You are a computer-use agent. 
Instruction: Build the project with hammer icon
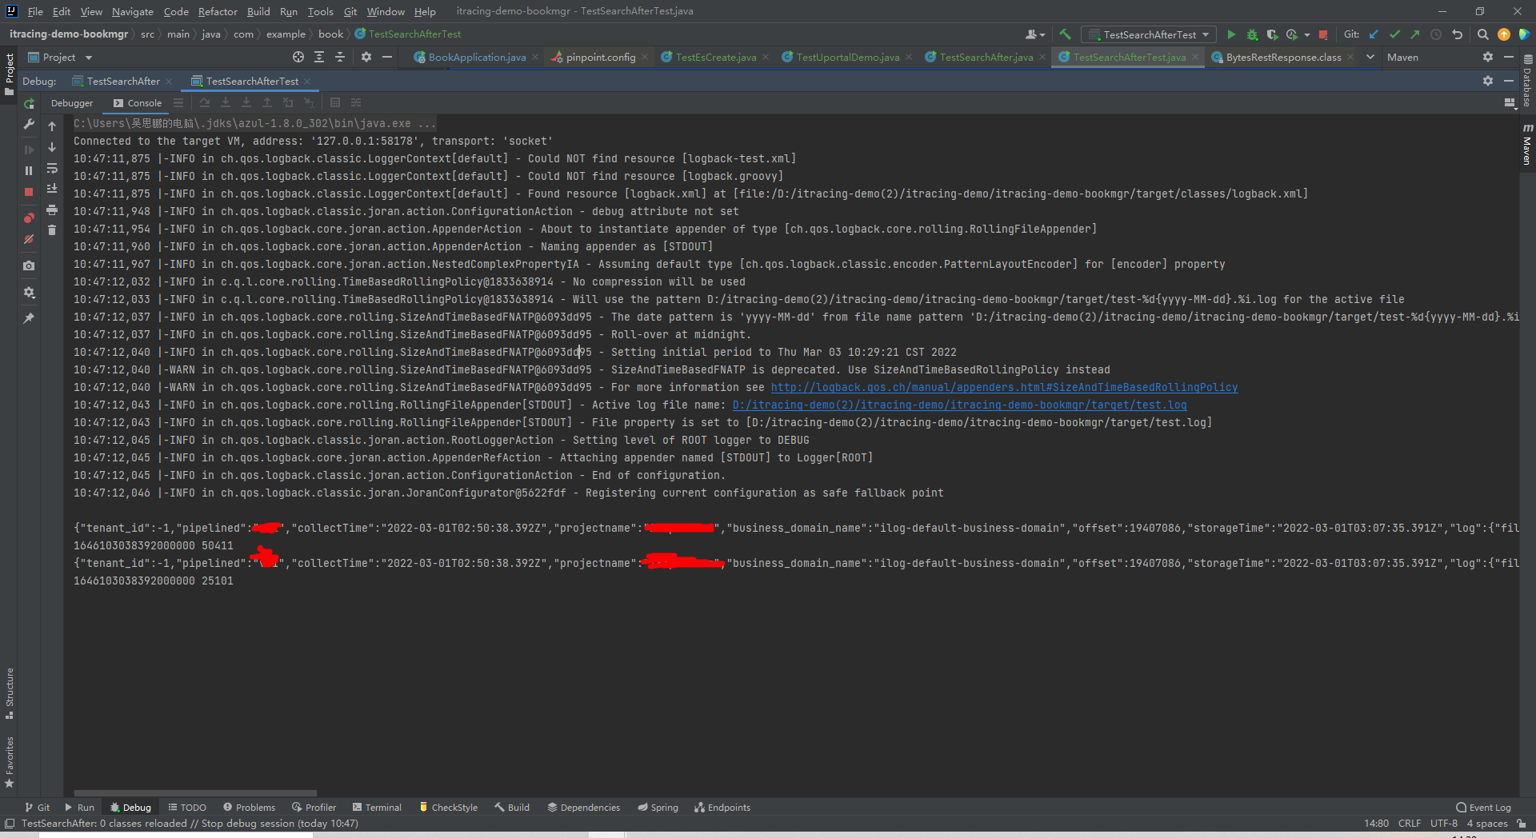(x=1065, y=34)
